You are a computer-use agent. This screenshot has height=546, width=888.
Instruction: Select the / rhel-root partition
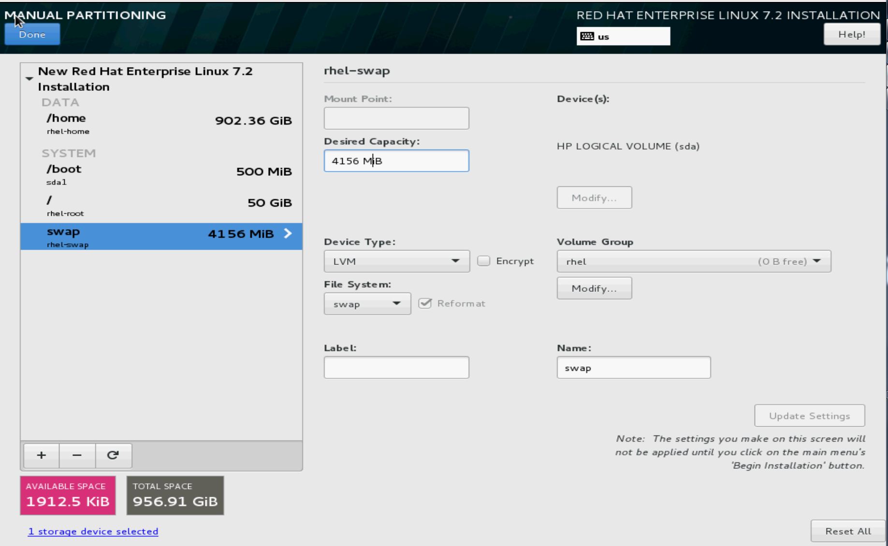click(161, 206)
